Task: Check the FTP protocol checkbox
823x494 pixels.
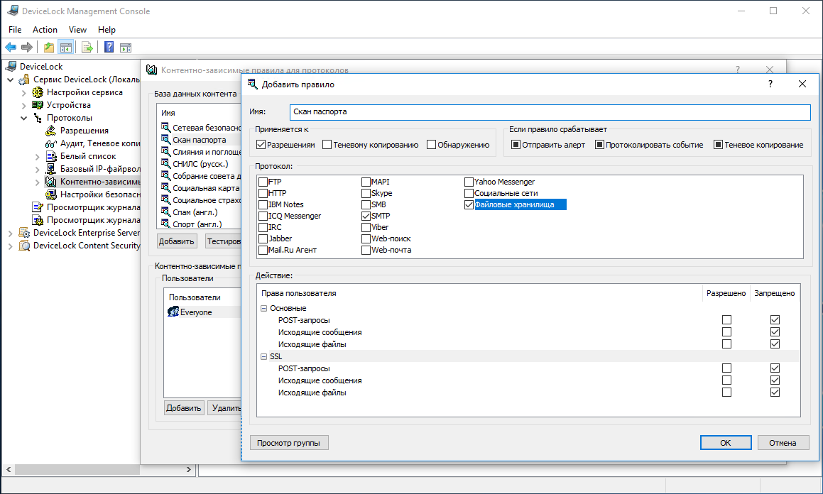Action: (263, 182)
